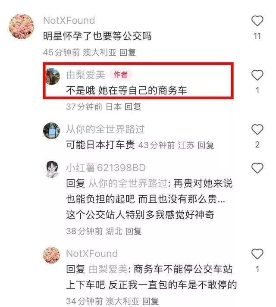Reply to the 43分钟前 江苏 comment

(205, 145)
